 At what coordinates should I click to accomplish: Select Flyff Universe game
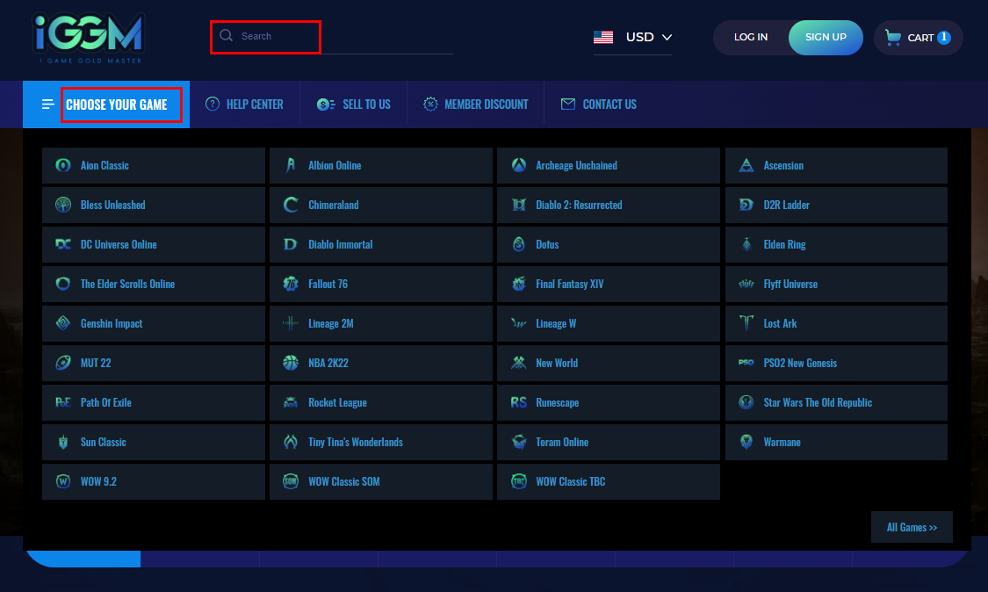tap(836, 284)
